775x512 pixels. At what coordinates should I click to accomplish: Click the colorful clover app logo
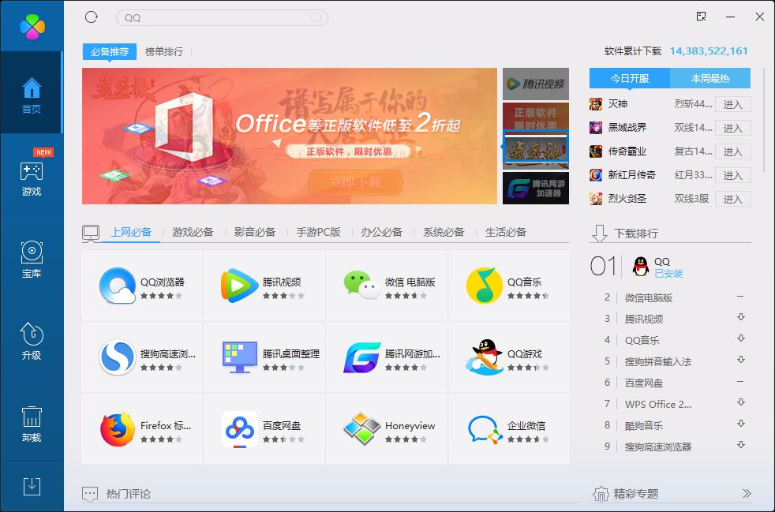pos(32,26)
